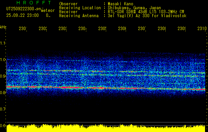Click the meteor count value 0_

click(x=48, y=16)
